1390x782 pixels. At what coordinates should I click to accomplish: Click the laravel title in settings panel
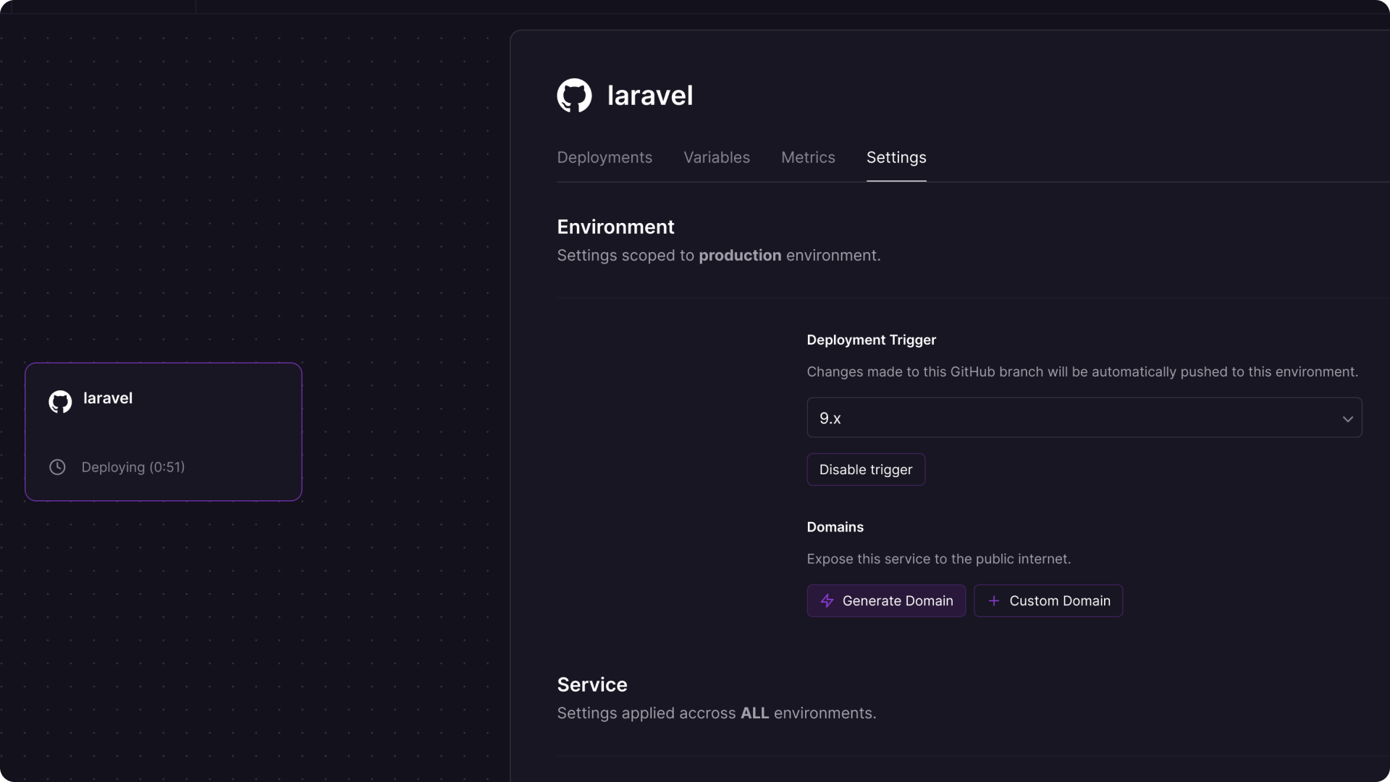650,96
